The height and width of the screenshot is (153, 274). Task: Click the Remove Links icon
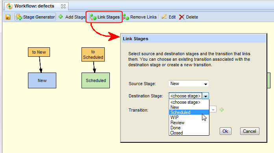point(126,17)
